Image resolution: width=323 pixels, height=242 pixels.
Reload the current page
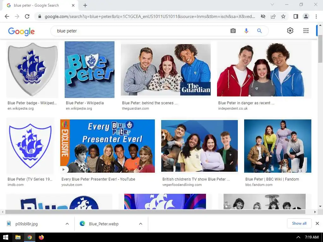click(x=27, y=16)
